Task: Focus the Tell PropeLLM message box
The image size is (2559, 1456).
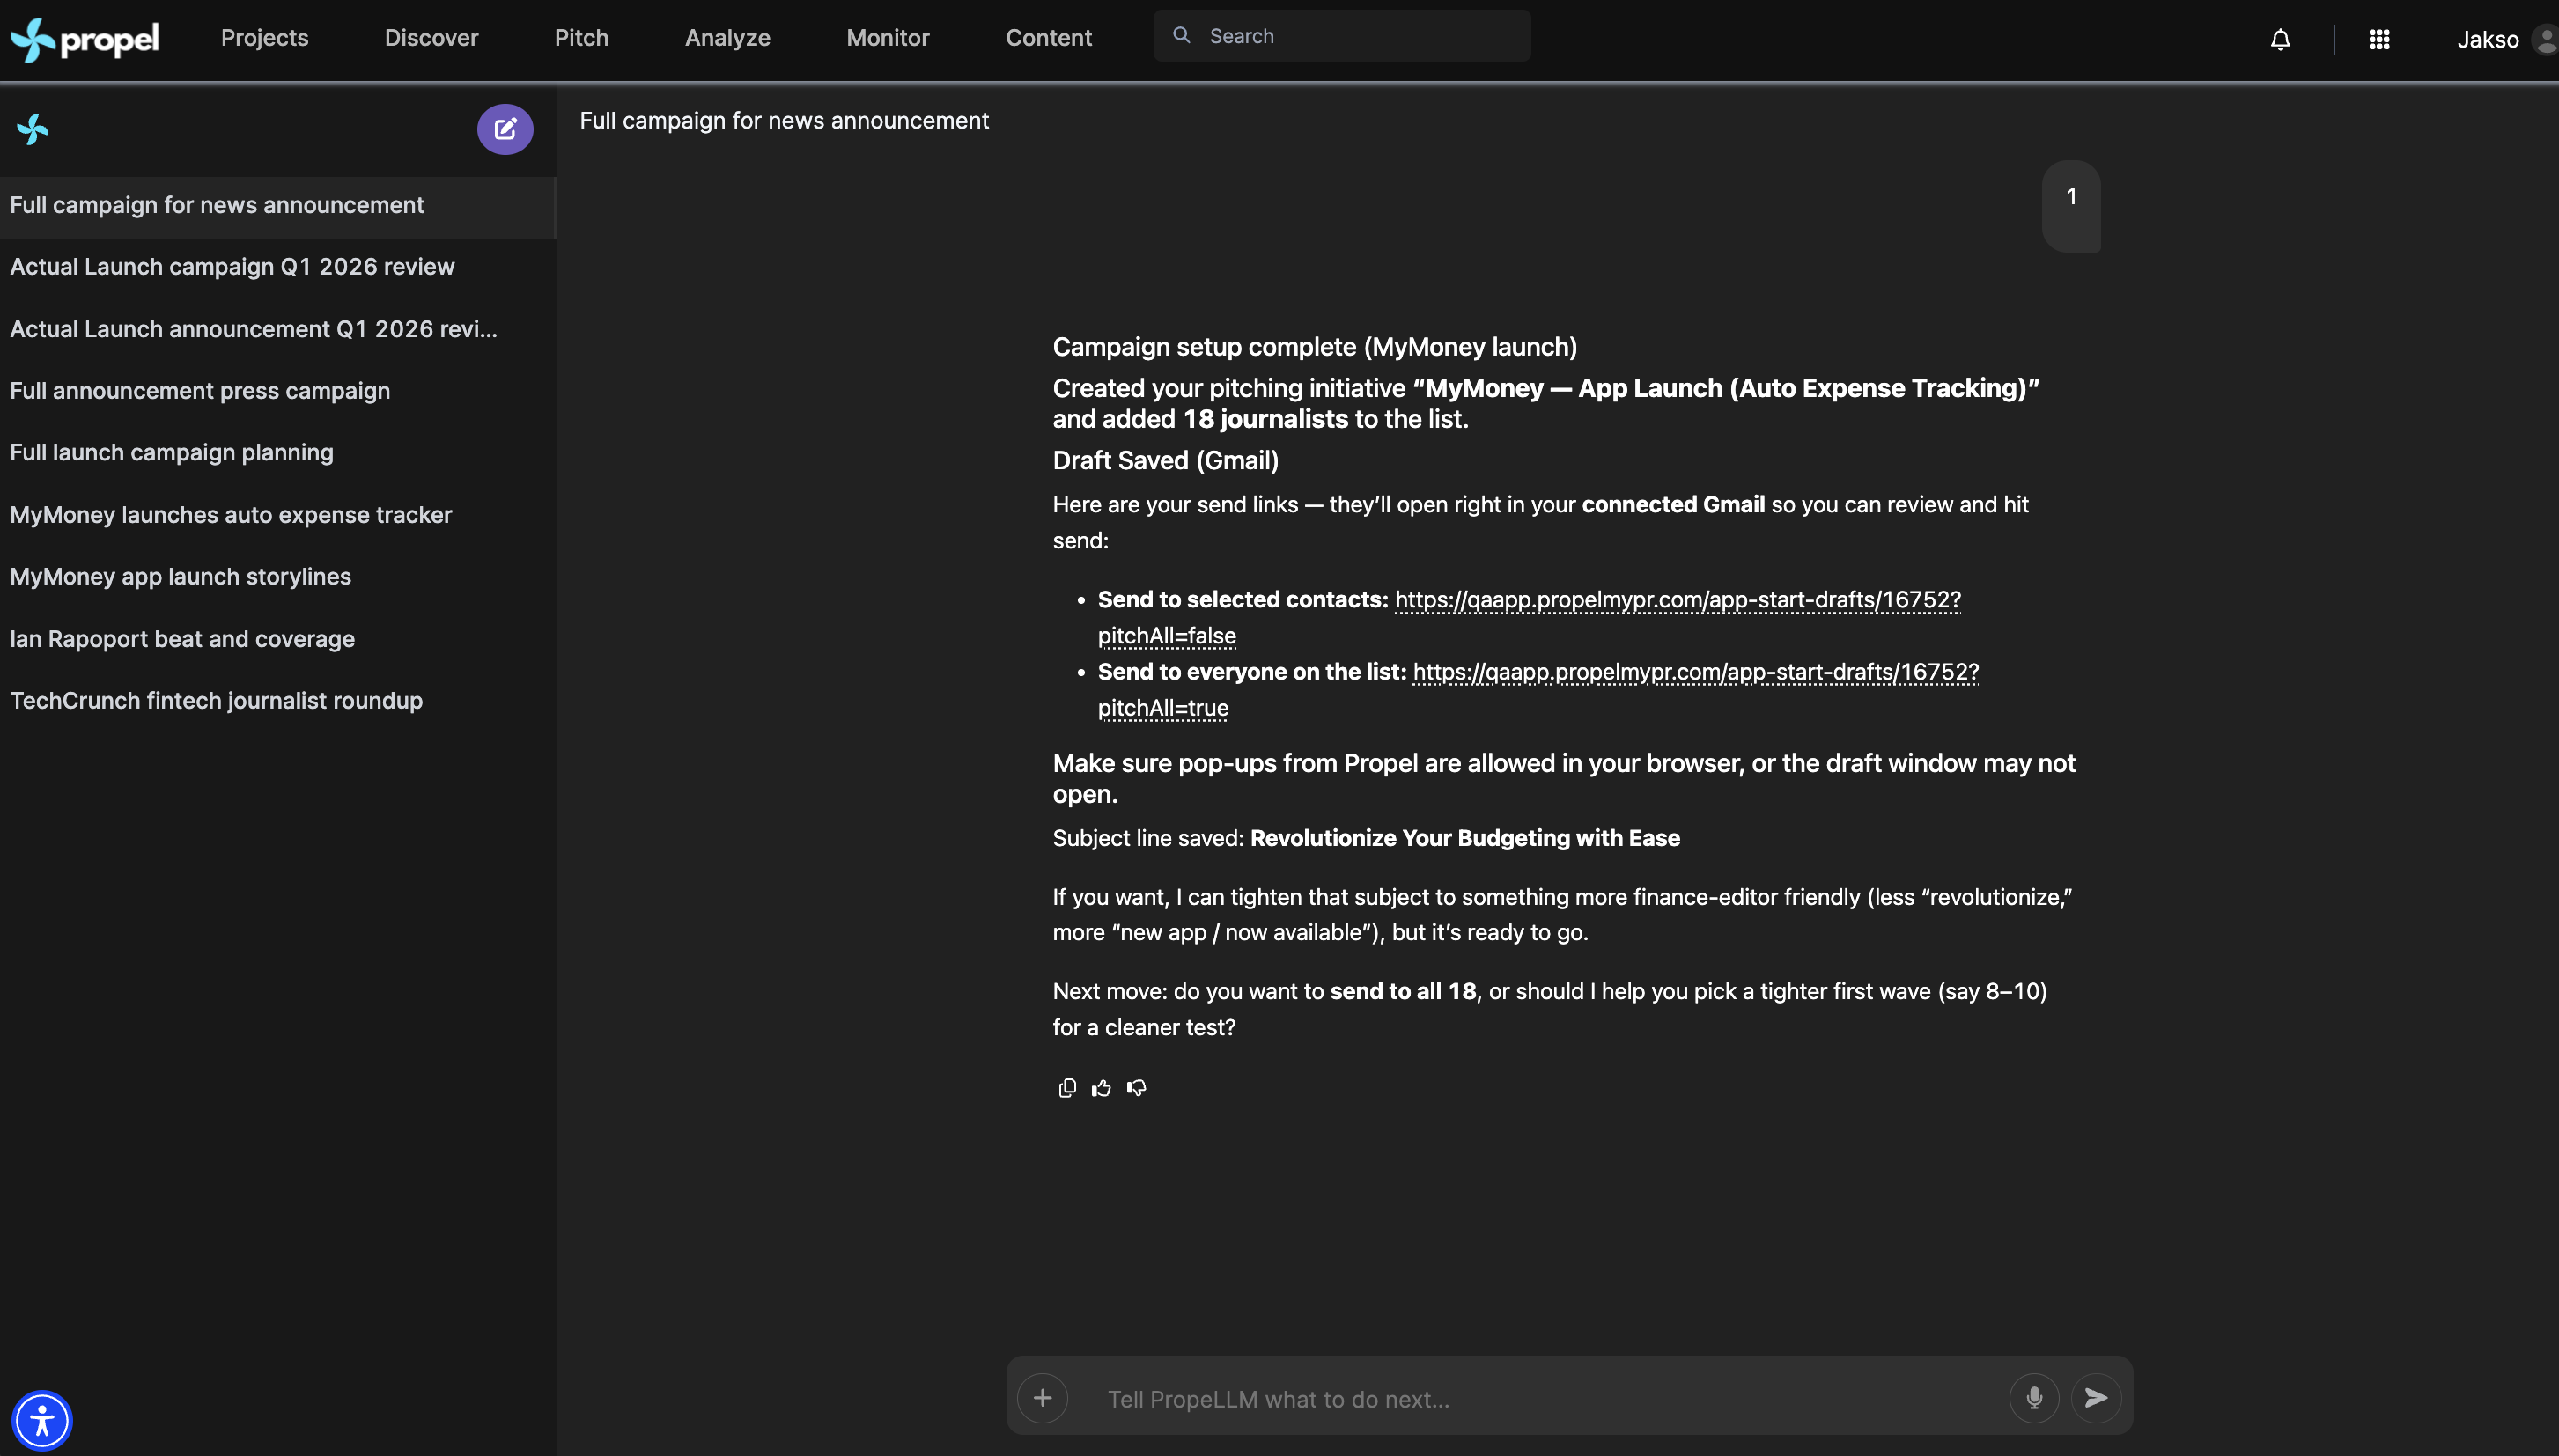Action: (x=1540, y=1398)
